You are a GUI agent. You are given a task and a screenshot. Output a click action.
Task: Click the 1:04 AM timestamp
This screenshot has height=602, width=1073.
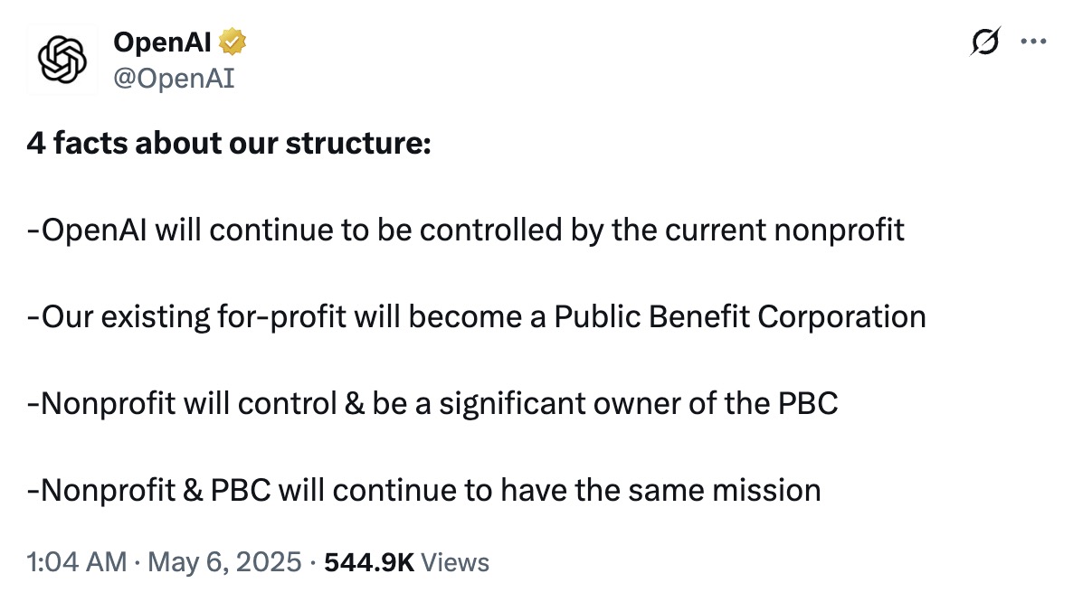(x=77, y=562)
